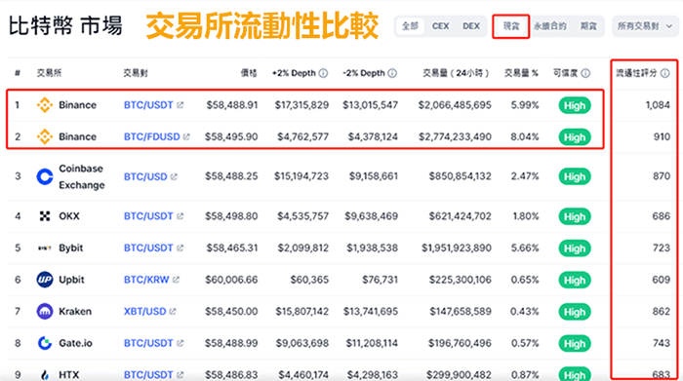The width and height of the screenshot is (683, 381).
Task: Select the DEX filter tab
Action: coord(471,26)
